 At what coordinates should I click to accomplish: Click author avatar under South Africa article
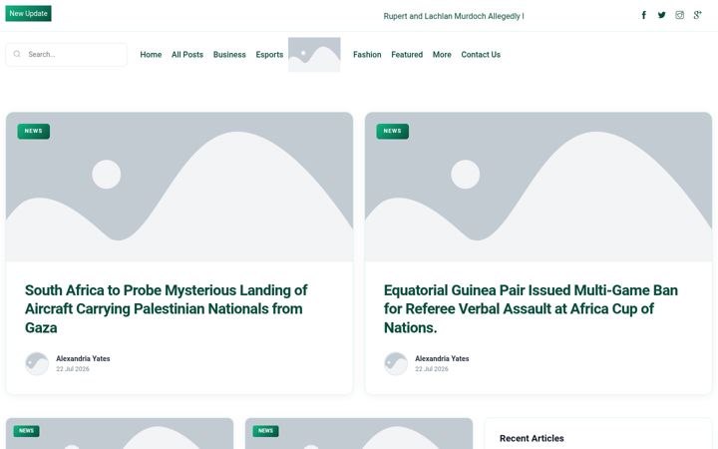pyautogui.click(x=37, y=364)
